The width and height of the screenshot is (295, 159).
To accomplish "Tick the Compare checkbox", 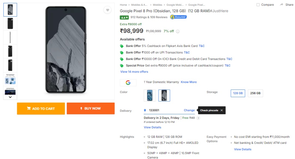I will point(258,5).
